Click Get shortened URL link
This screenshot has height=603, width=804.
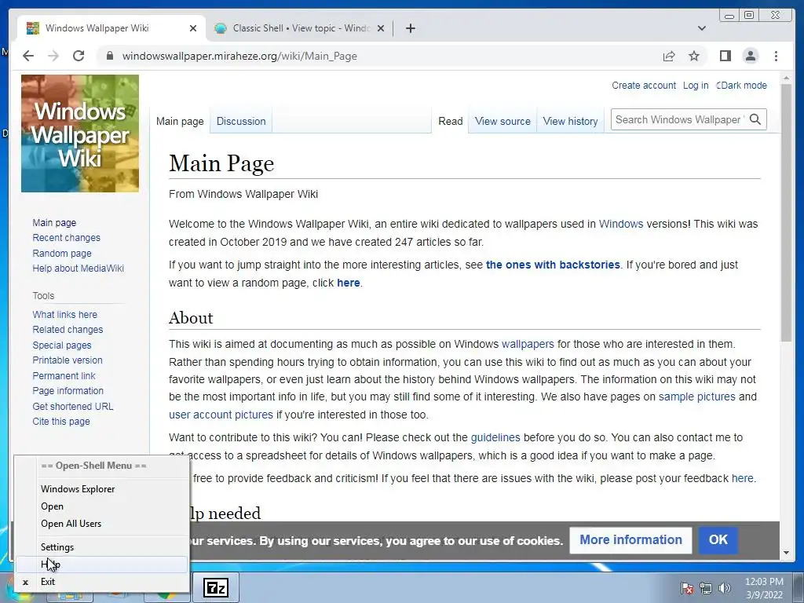[73, 406]
